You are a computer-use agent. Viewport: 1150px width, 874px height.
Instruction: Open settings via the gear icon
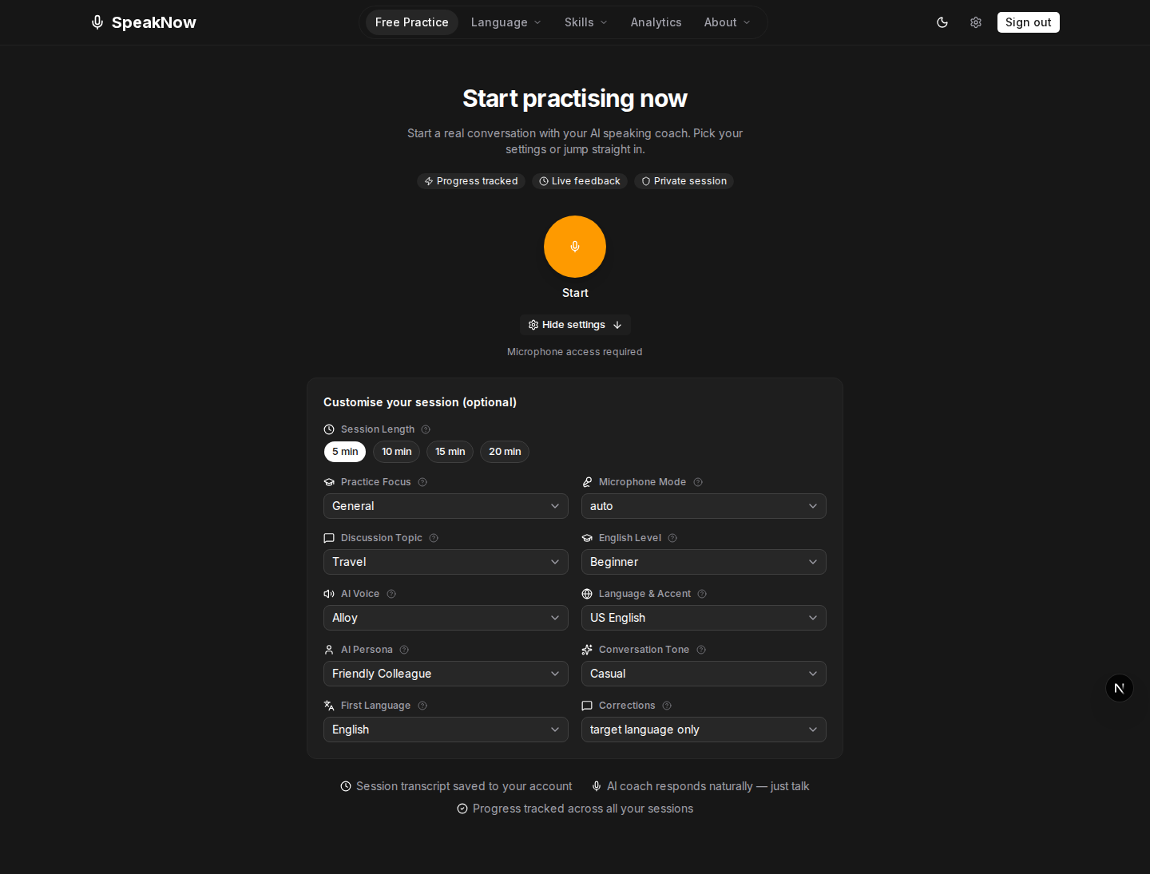point(975,22)
